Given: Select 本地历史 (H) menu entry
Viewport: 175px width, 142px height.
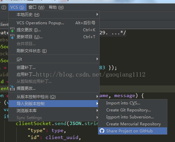Looking at the screenshot, I should click(54, 15).
